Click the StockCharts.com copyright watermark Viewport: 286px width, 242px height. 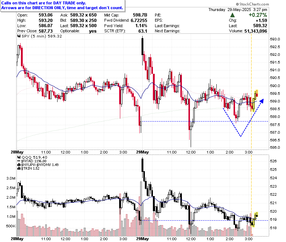click(252, 4)
